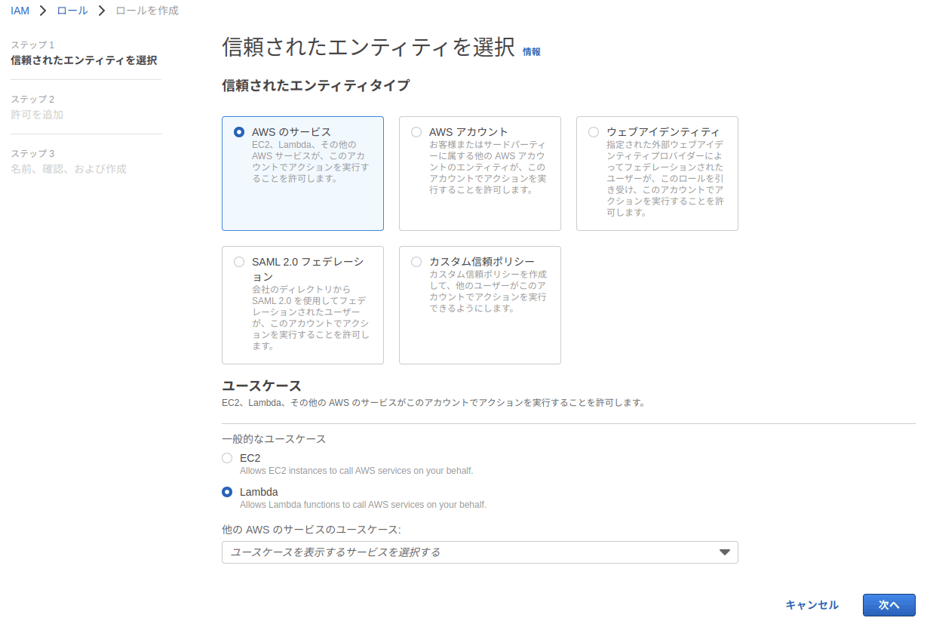This screenshot has height=627, width=927.
Task: Select the AWS のサービス radio button
Action: click(239, 132)
